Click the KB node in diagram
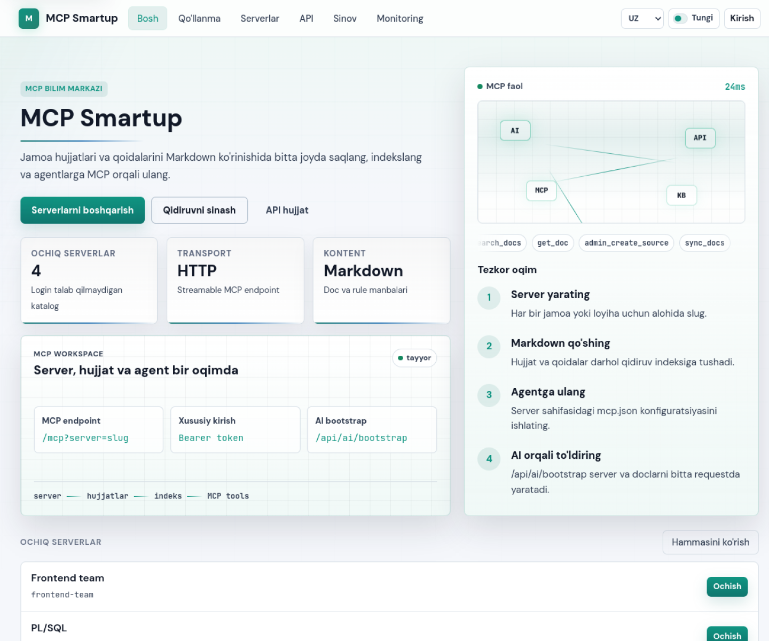The width and height of the screenshot is (769, 641). (681, 195)
